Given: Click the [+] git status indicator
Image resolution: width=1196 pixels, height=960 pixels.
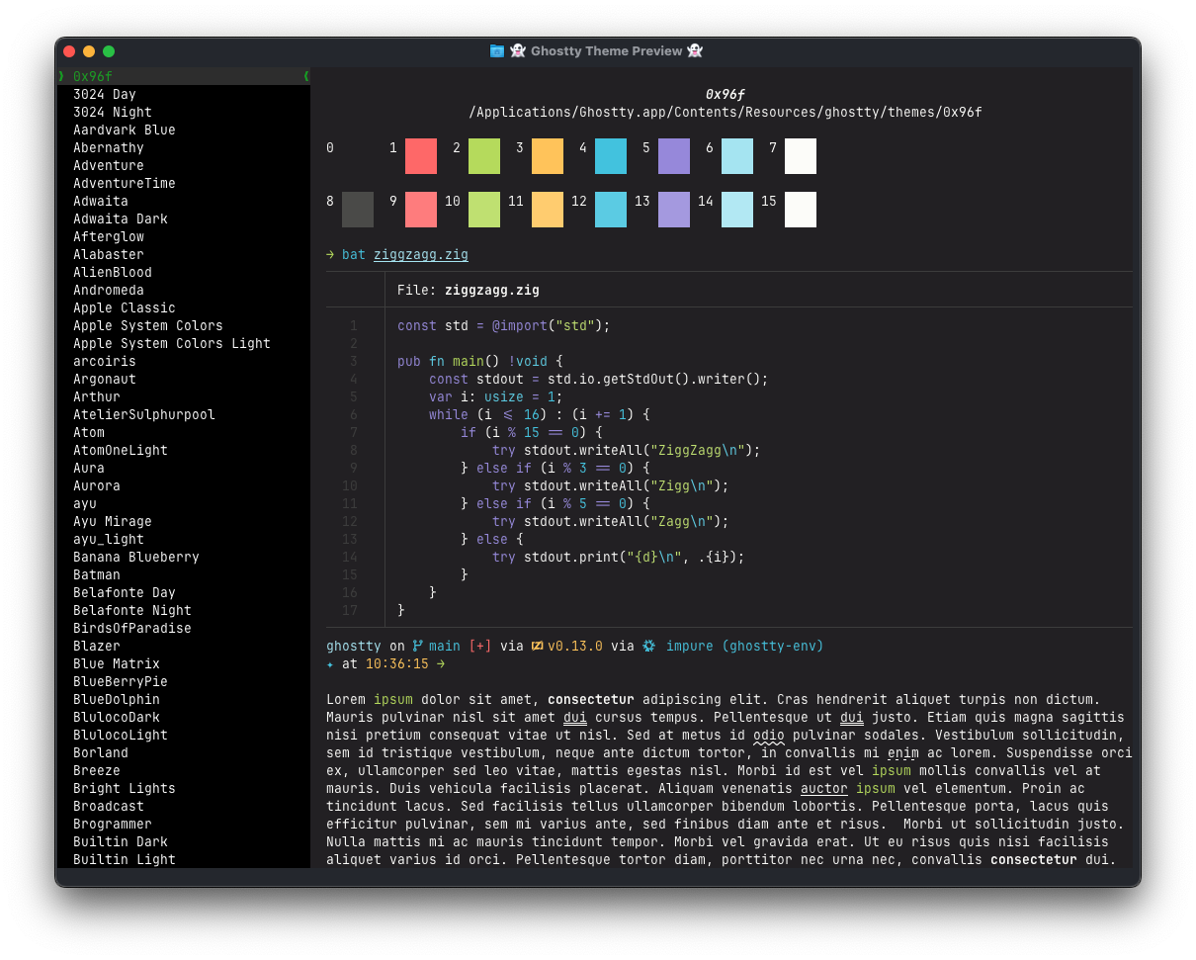Looking at the screenshot, I should [480, 647].
